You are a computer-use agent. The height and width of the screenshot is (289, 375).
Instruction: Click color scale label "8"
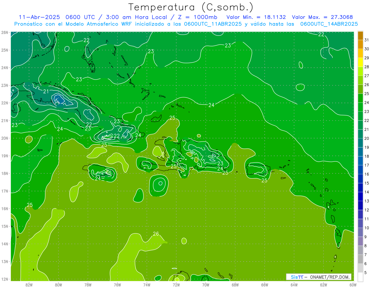click(366, 246)
